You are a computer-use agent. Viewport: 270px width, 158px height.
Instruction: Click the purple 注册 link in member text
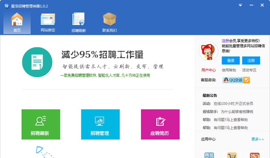coord(225,41)
